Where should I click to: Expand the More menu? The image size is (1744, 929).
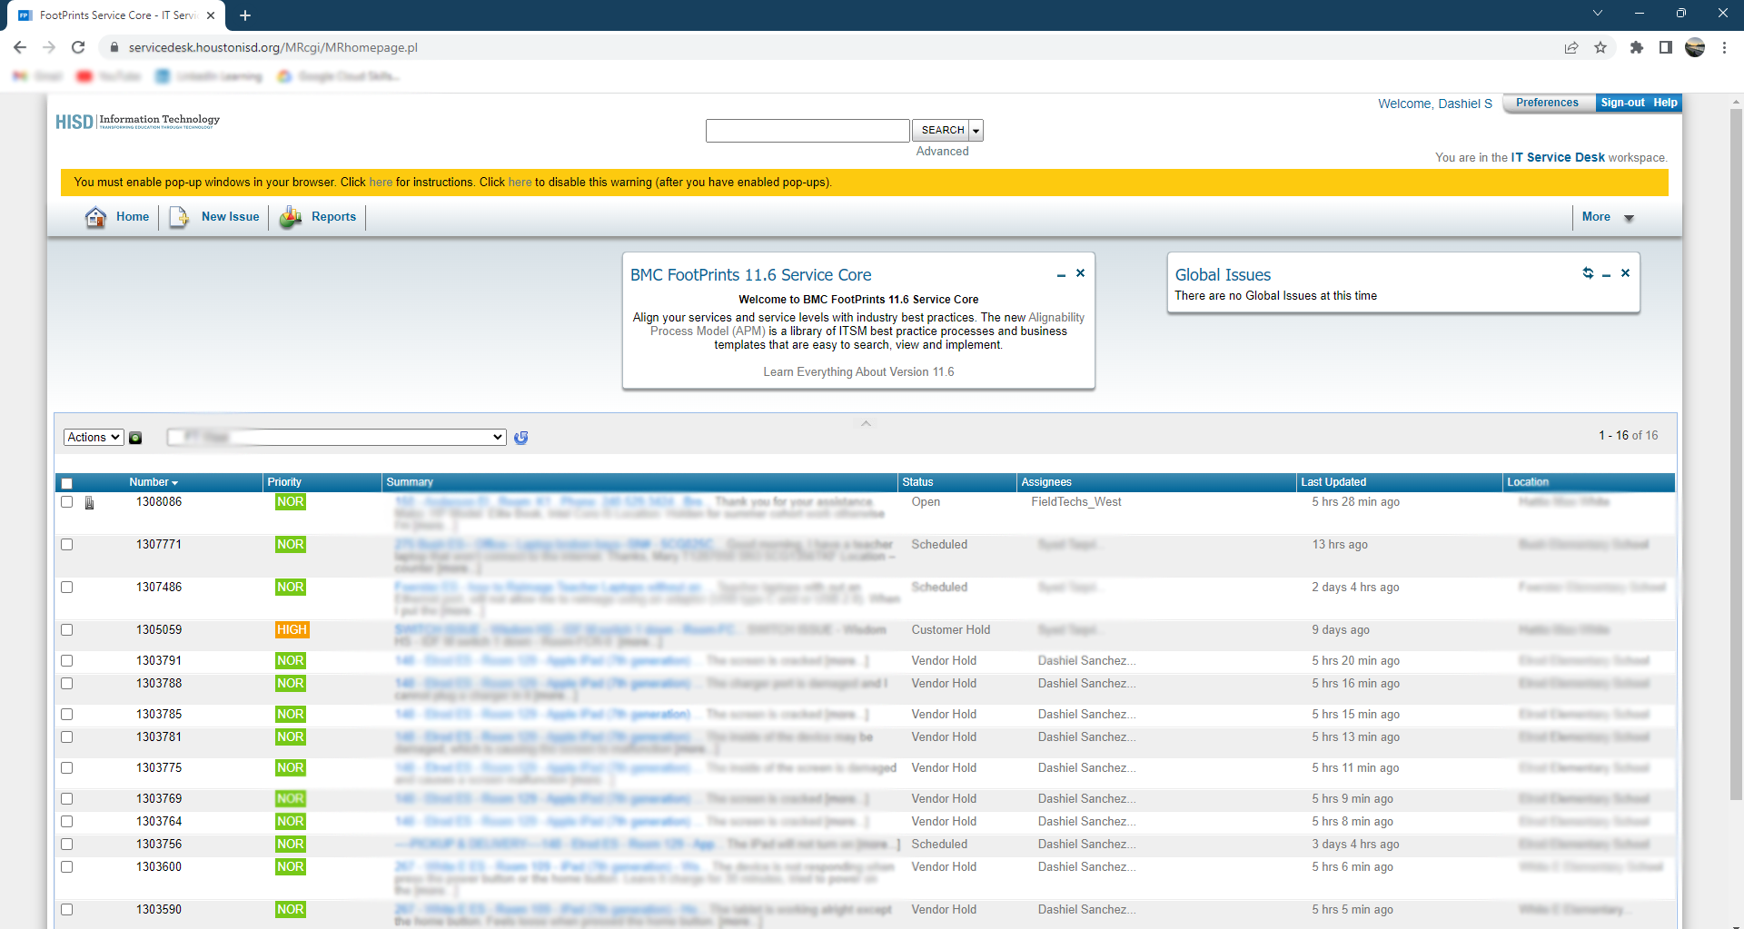point(1605,217)
